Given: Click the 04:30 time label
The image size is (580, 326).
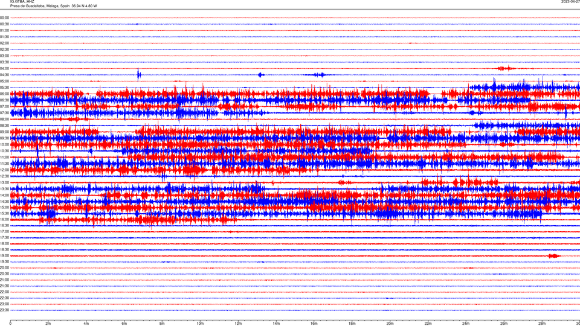Looking at the screenshot, I should 4,75.
